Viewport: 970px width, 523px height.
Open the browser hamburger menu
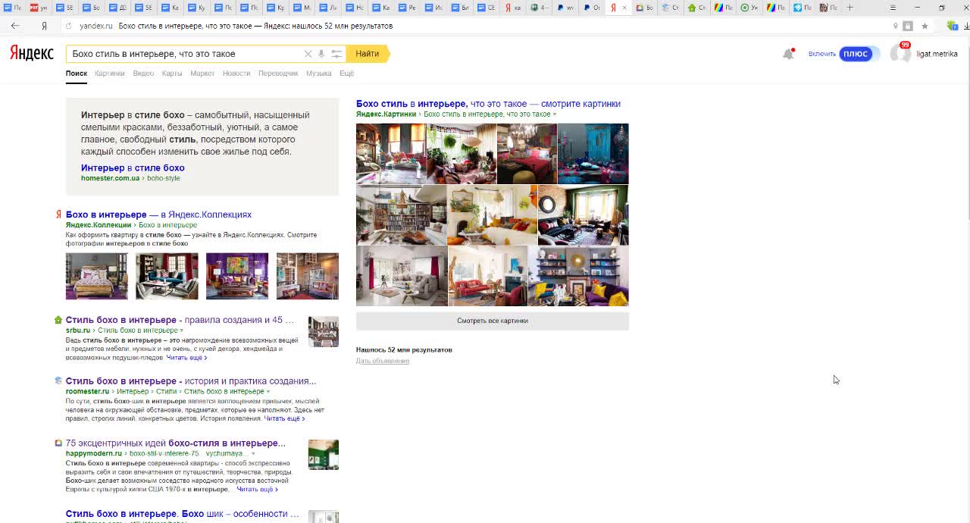893,8
